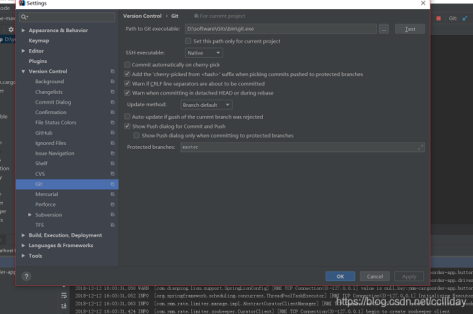Open the GitHub settings page
The image size is (473, 314).
44,133
